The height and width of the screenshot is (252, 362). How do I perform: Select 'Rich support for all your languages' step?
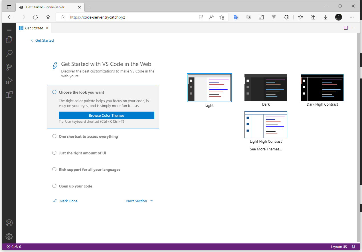click(x=89, y=170)
